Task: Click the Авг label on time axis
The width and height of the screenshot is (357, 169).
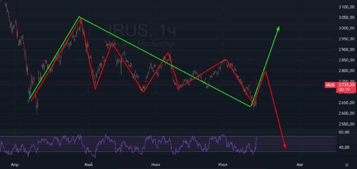Action: click(300, 164)
